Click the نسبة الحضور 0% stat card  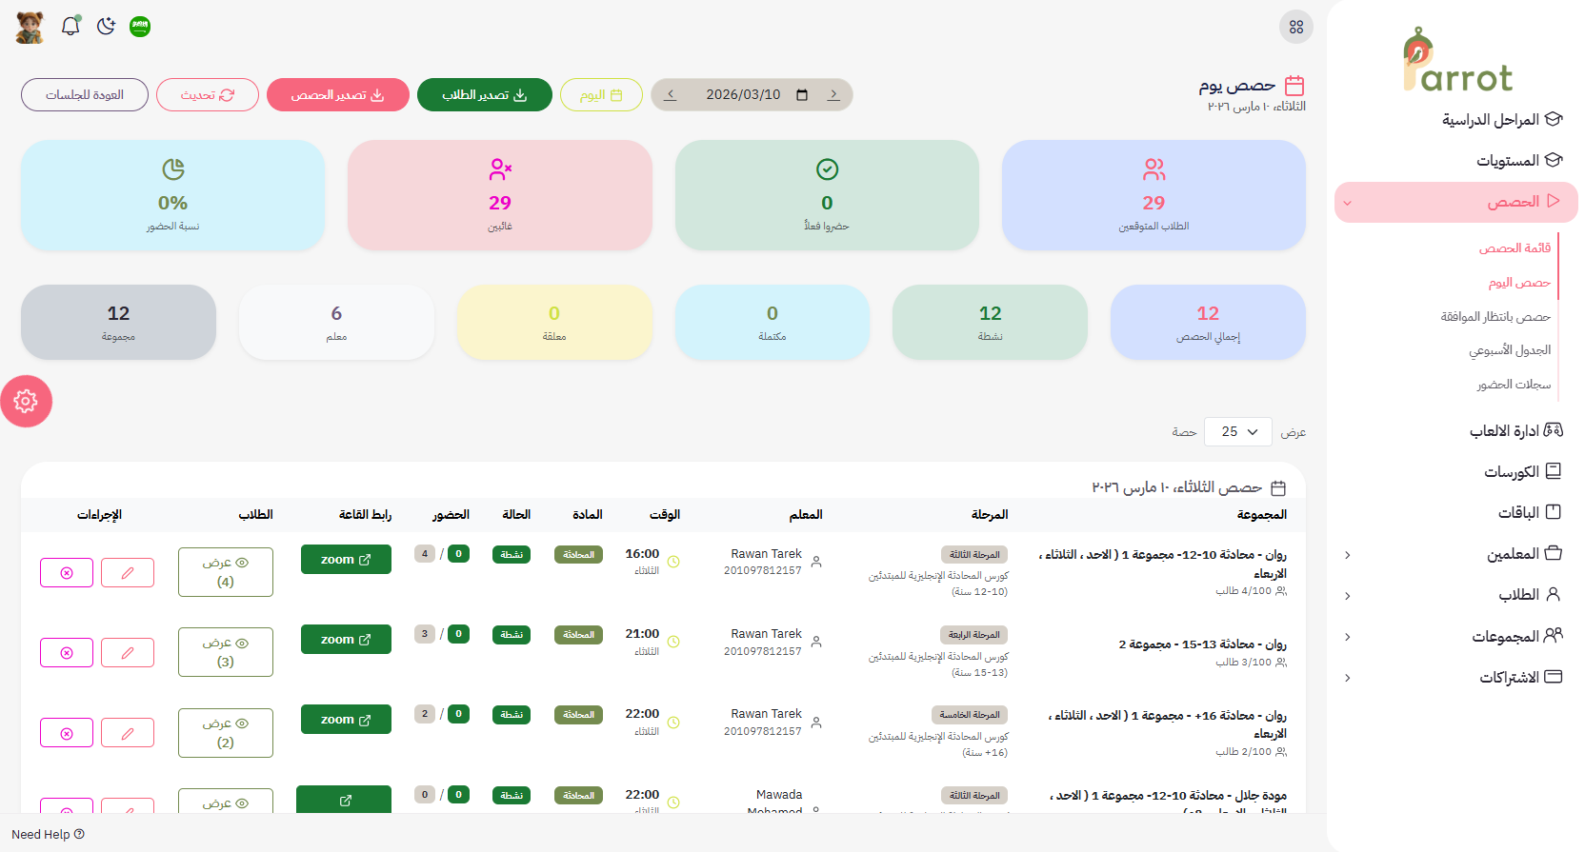[172, 196]
